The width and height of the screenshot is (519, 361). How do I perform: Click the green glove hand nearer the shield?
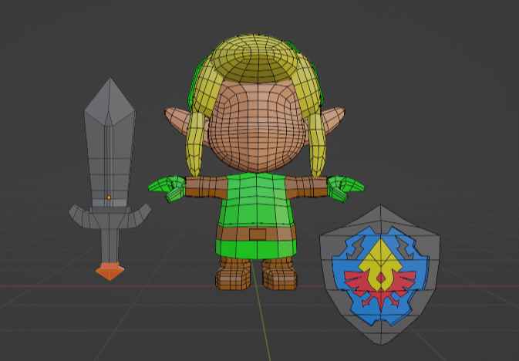coord(345,188)
